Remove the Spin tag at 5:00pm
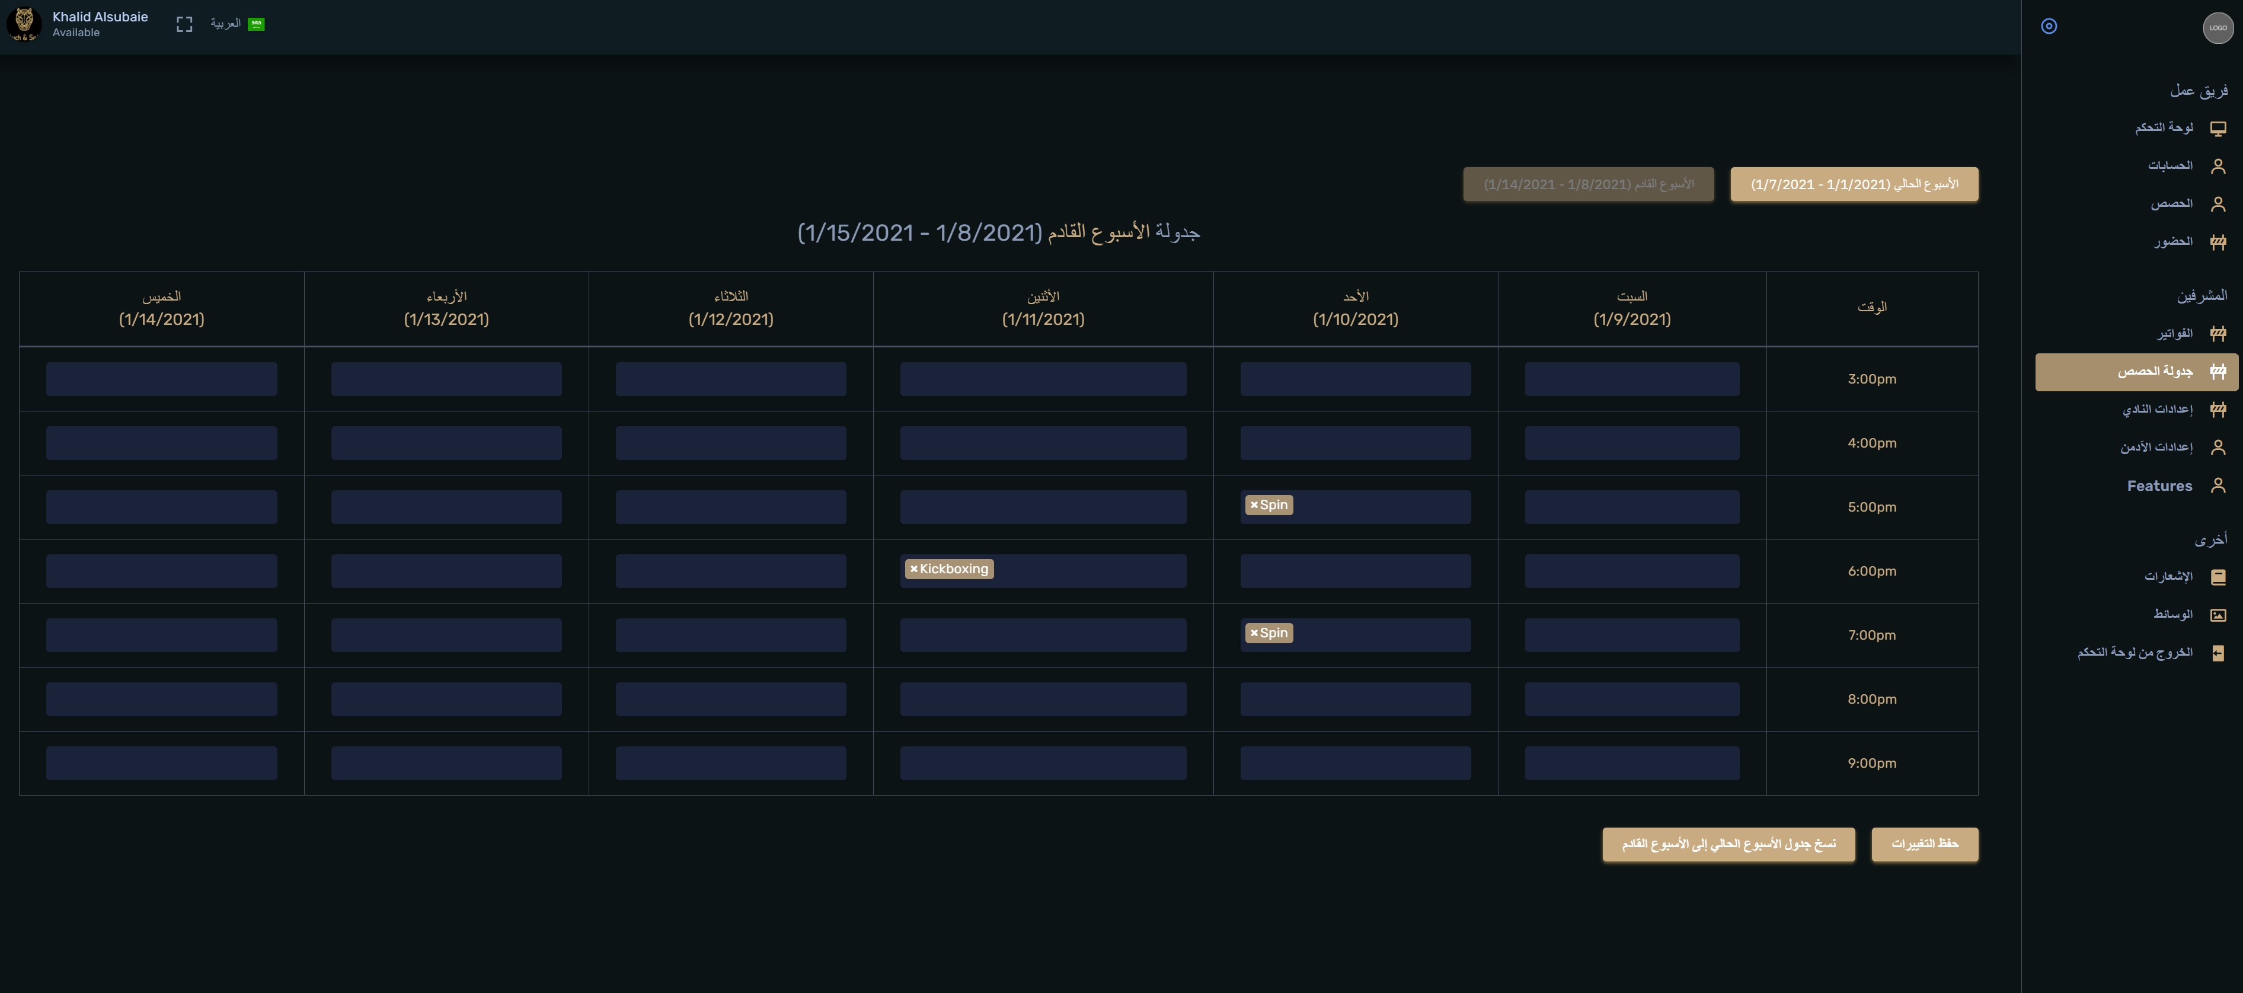The width and height of the screenshot is (2243, 993). (1254, 505)
